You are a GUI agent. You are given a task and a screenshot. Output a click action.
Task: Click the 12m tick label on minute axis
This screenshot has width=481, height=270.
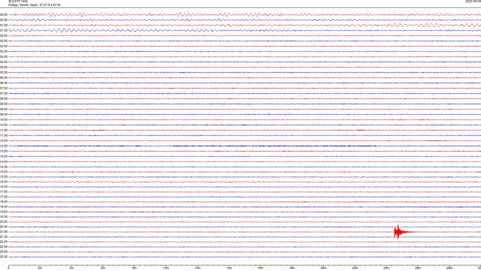tap(197, 268)
